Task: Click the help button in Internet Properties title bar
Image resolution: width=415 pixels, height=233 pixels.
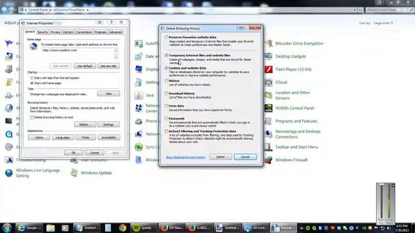Action: point(112,23)
